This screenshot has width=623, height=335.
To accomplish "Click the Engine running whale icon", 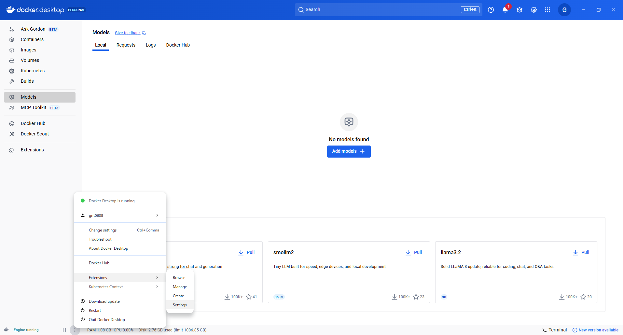I will (6, 330).
